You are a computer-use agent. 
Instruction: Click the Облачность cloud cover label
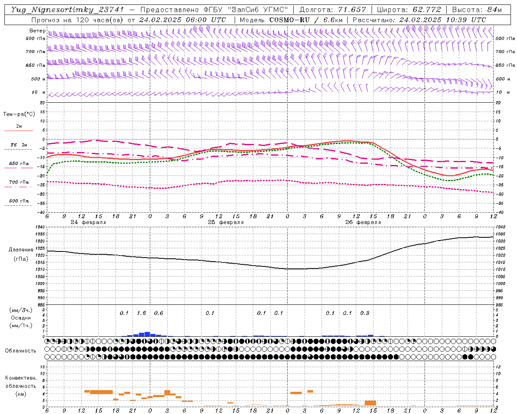[x=21, y=351]
